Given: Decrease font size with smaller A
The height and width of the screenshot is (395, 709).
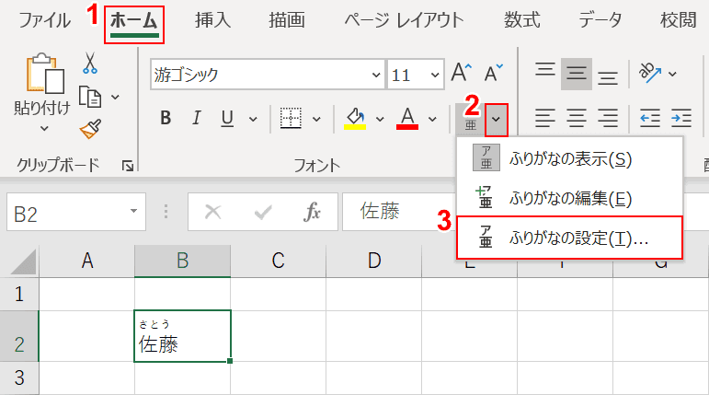Looking at the screenshot, I should (x=493, y=73).
